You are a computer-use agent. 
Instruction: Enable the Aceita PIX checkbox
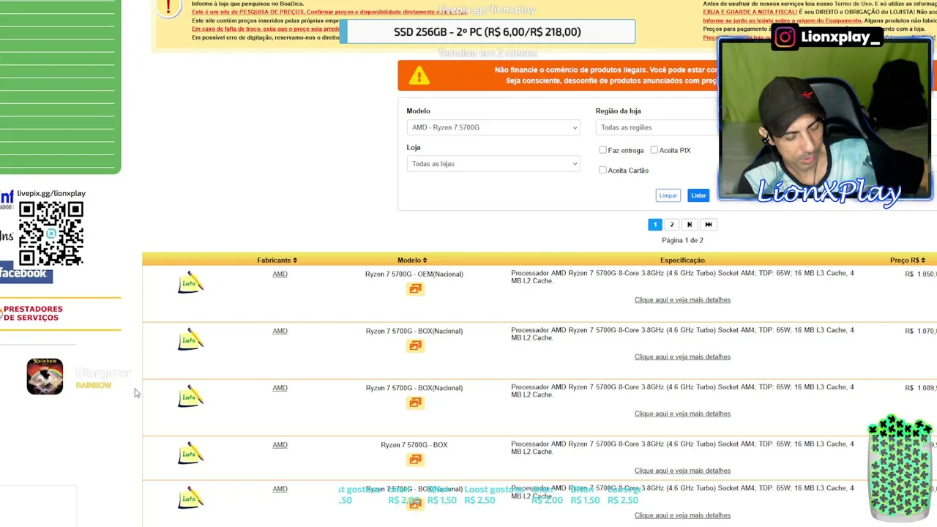[654, 150]
